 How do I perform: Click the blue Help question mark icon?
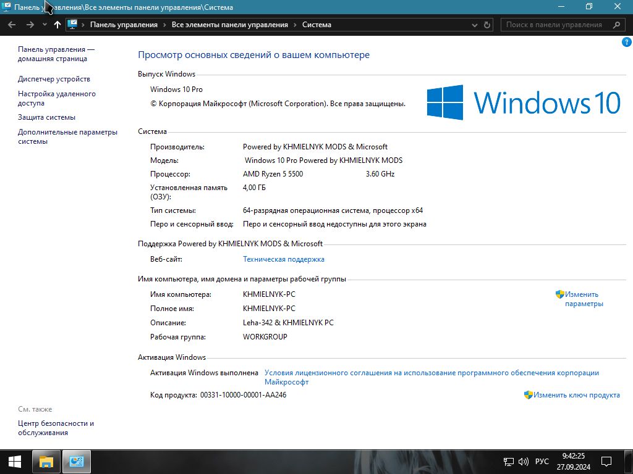point(626,42)
